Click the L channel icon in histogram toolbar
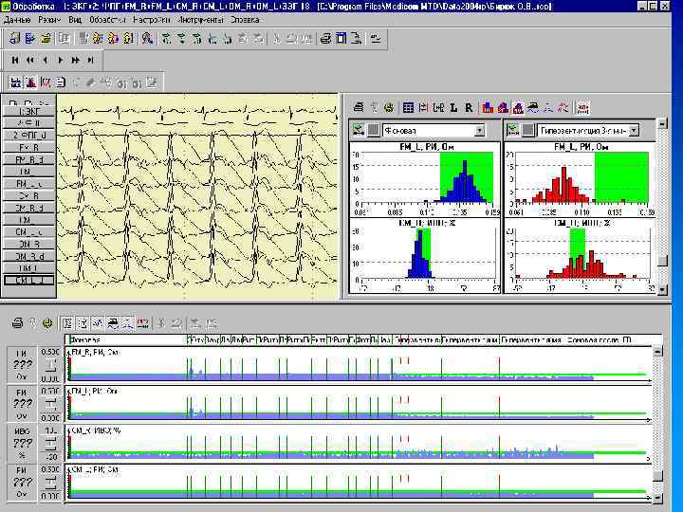Screen dimensions: 683x512 click(454, 108)
